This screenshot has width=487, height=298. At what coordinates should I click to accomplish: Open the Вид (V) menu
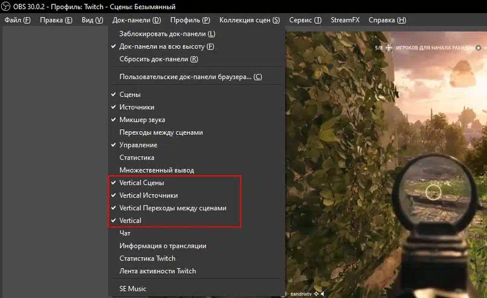[92, 20]
